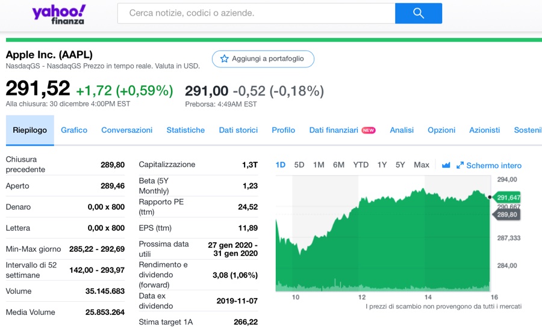Image resolution: width=542 pixels, height=336 pixels.
Task: Show the YTD chart range
Action: [361, 165]
